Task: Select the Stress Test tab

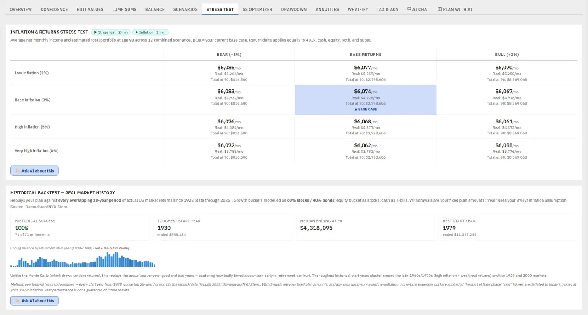Action: pos(220,9)
